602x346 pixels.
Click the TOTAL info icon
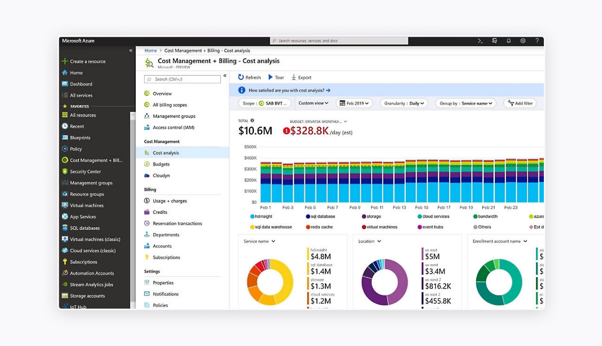coord(252,120)
